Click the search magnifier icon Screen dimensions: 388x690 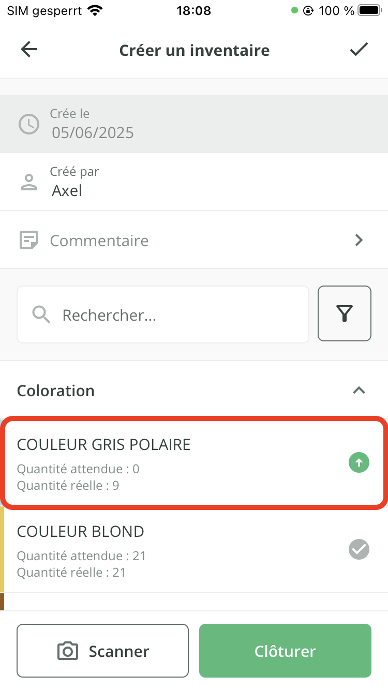click(41, 314)
